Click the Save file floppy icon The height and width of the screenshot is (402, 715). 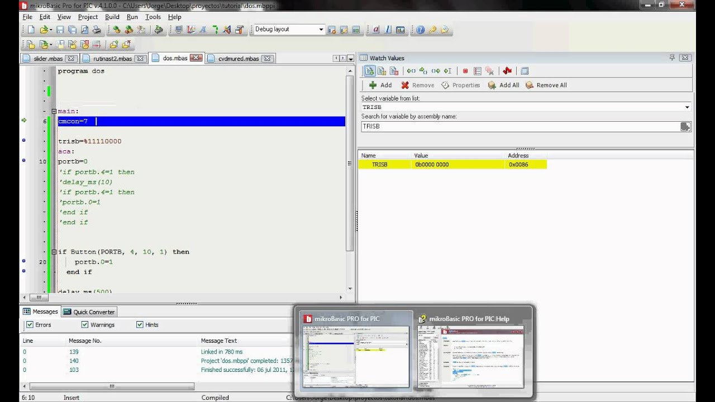[x=60, y=29]
